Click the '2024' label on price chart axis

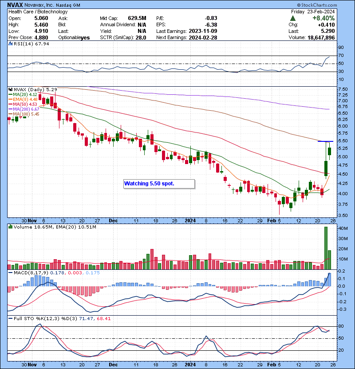(190, 221)
